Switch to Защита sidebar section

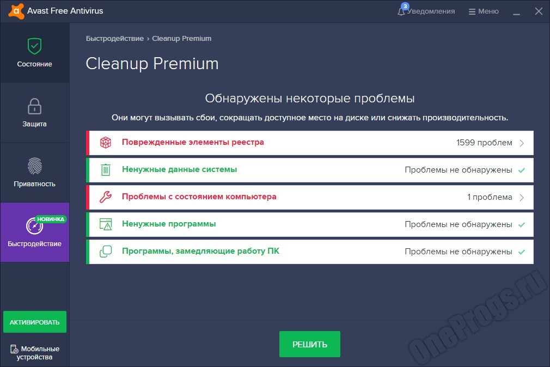tap(34, 113)
